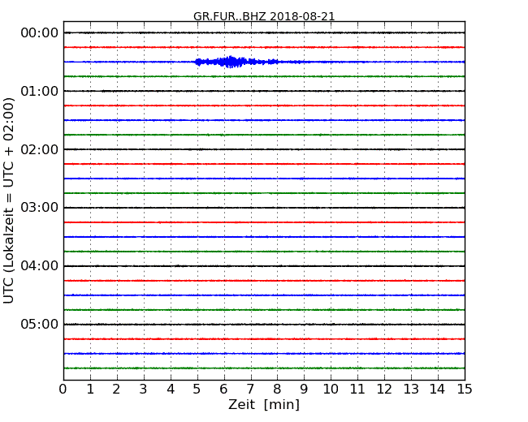Click the blue seismic event burst
This screenshot has width=528, height=422.
click(236, 62)
